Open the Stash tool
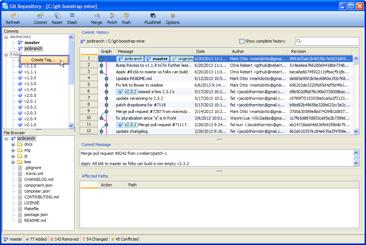366x245 pixels. [x=72, y=18]
